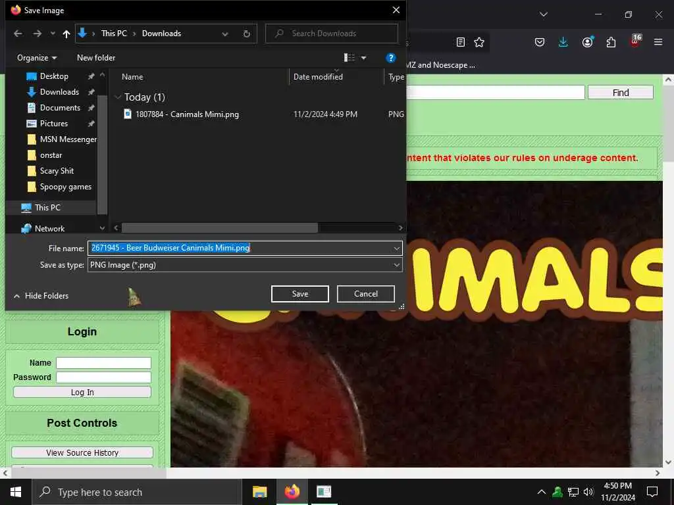Click the Save button
674x505 pixels.
pyautogui.click(x=300, y=294)
